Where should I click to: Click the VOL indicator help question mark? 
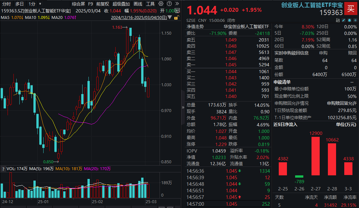pos(3,169)
